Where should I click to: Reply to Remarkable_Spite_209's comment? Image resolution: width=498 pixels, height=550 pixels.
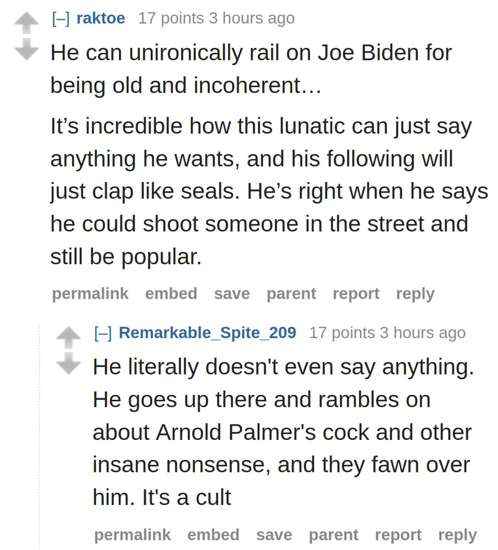(457, 535)
